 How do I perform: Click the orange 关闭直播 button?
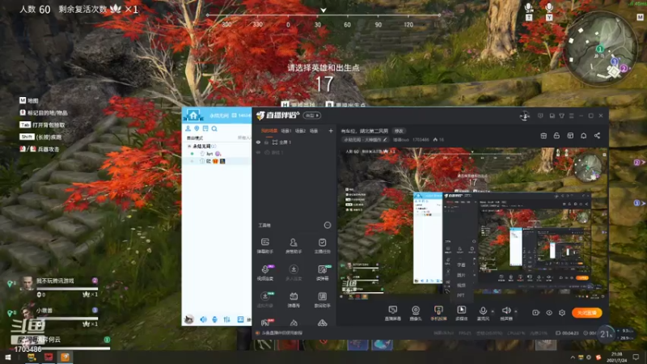click(586, 313)
